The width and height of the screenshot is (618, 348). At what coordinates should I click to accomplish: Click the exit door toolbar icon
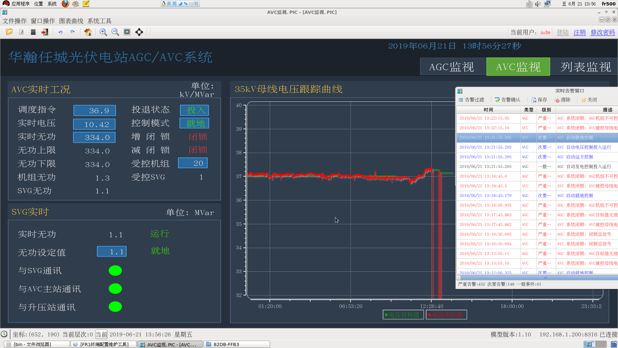(45, 32)
